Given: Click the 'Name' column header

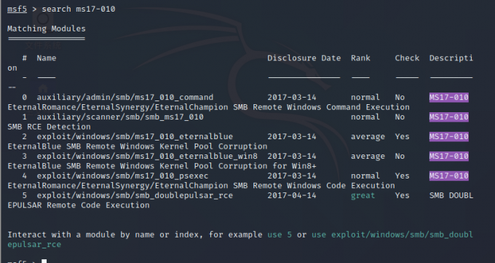Looking at the screenshot, I should (x=47, y=58).
